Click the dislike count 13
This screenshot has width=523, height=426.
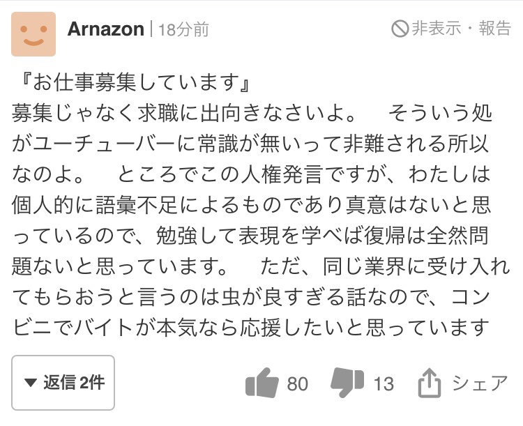tap(384, 384)
